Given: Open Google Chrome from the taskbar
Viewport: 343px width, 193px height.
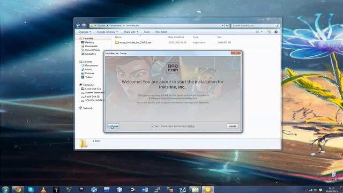Looking at the screenshot, I should [18, 189].
